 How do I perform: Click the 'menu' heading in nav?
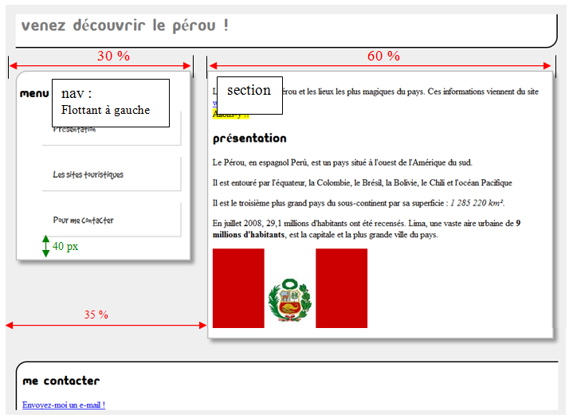point(34,93)
